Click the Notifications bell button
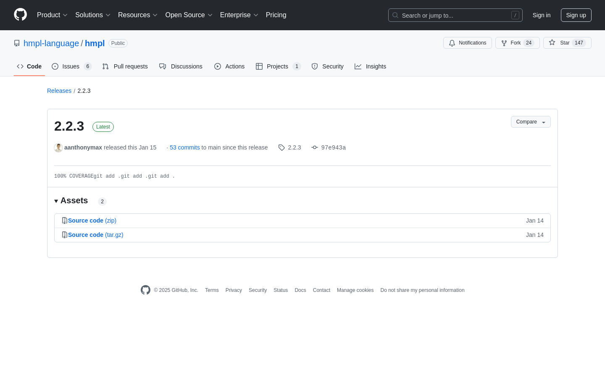Screen dimensions: 605x378 point(468,43)
